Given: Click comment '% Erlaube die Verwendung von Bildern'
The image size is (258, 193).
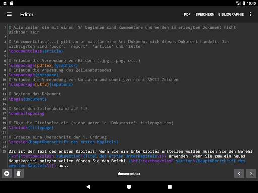Looking at the screenshot, I should pos(74,61).
